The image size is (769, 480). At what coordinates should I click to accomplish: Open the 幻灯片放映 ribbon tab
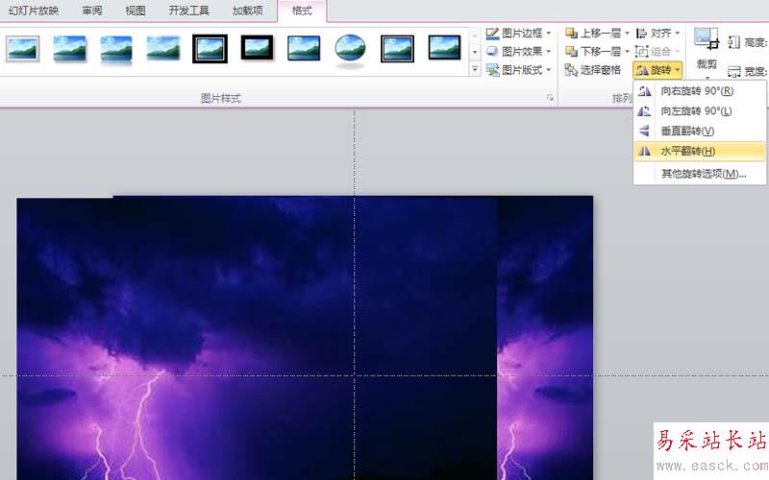coord(34,11)
